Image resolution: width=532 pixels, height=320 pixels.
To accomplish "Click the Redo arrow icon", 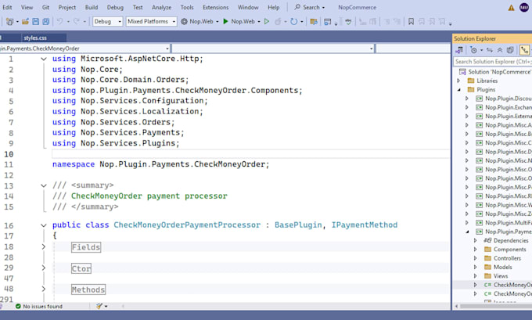I will (x=77, y=21).
